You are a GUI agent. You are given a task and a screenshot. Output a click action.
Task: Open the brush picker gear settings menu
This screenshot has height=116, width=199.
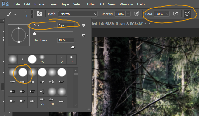[x=84, y=25]
